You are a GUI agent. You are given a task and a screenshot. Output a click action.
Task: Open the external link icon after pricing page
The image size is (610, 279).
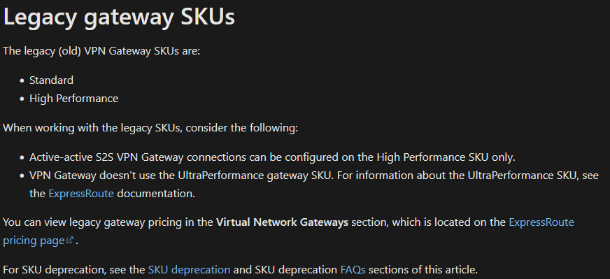coord(70,241)
